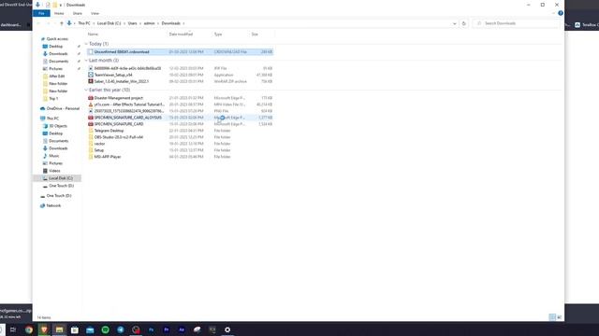Open Brave browser from the taskbar

[44, 329]
